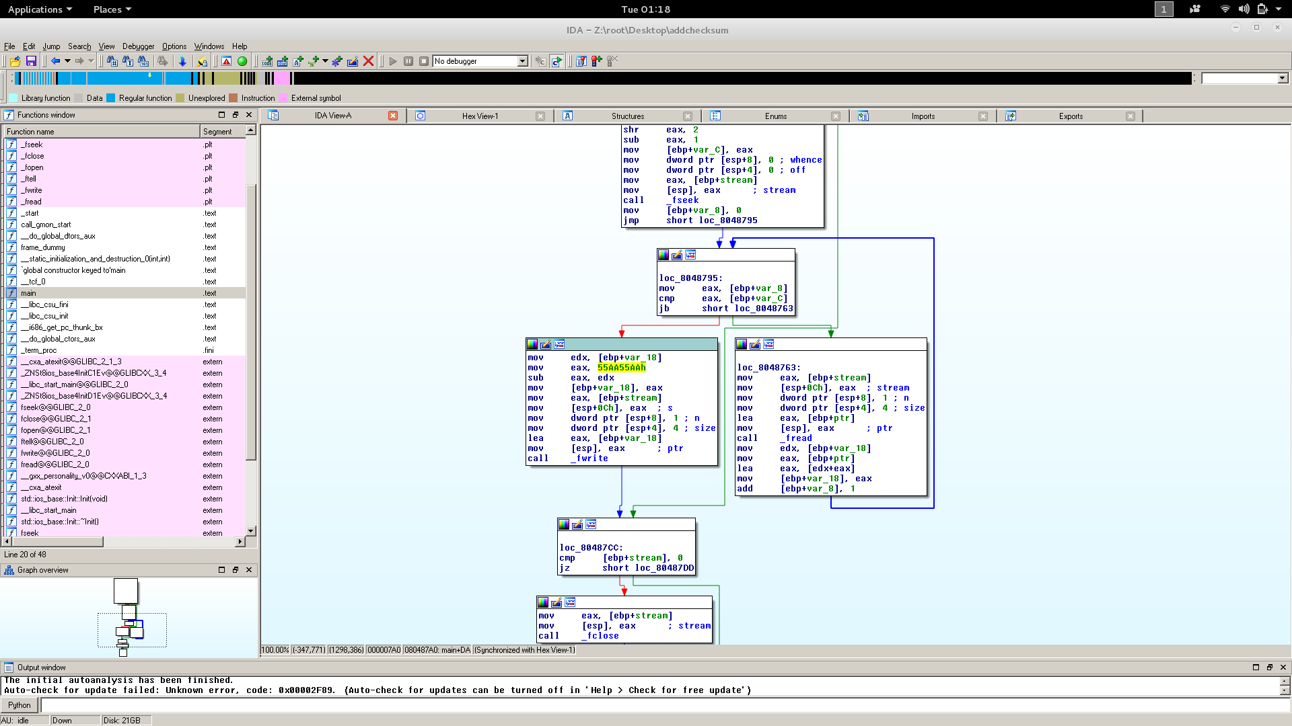1292x726 pixels.
Task: Click the color icon on the loc_8048795 node
Action: 663,255
